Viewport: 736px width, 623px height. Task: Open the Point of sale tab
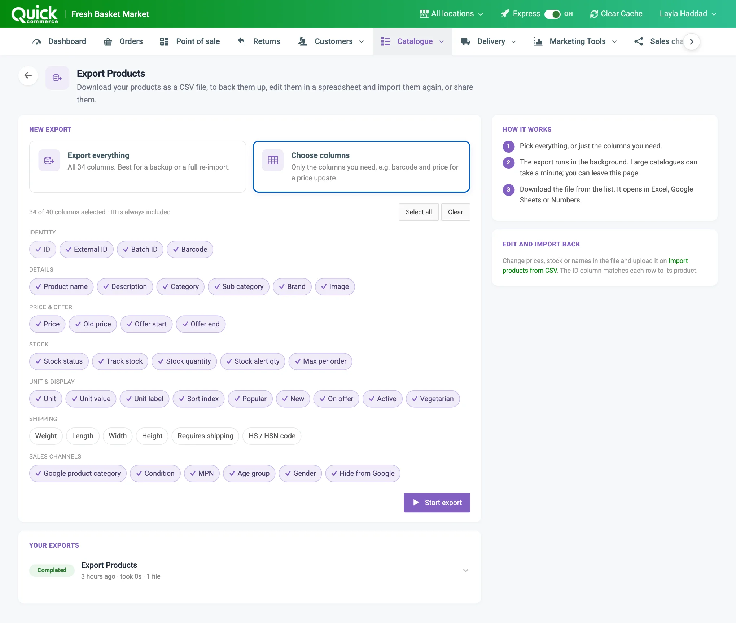pos(190,41)
